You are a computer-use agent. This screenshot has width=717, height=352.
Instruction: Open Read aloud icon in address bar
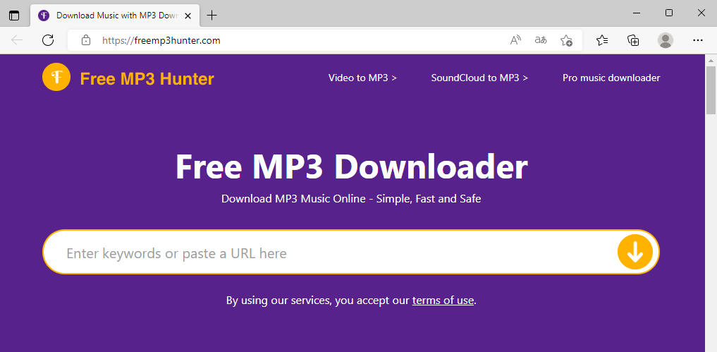(x=515, y=40)
